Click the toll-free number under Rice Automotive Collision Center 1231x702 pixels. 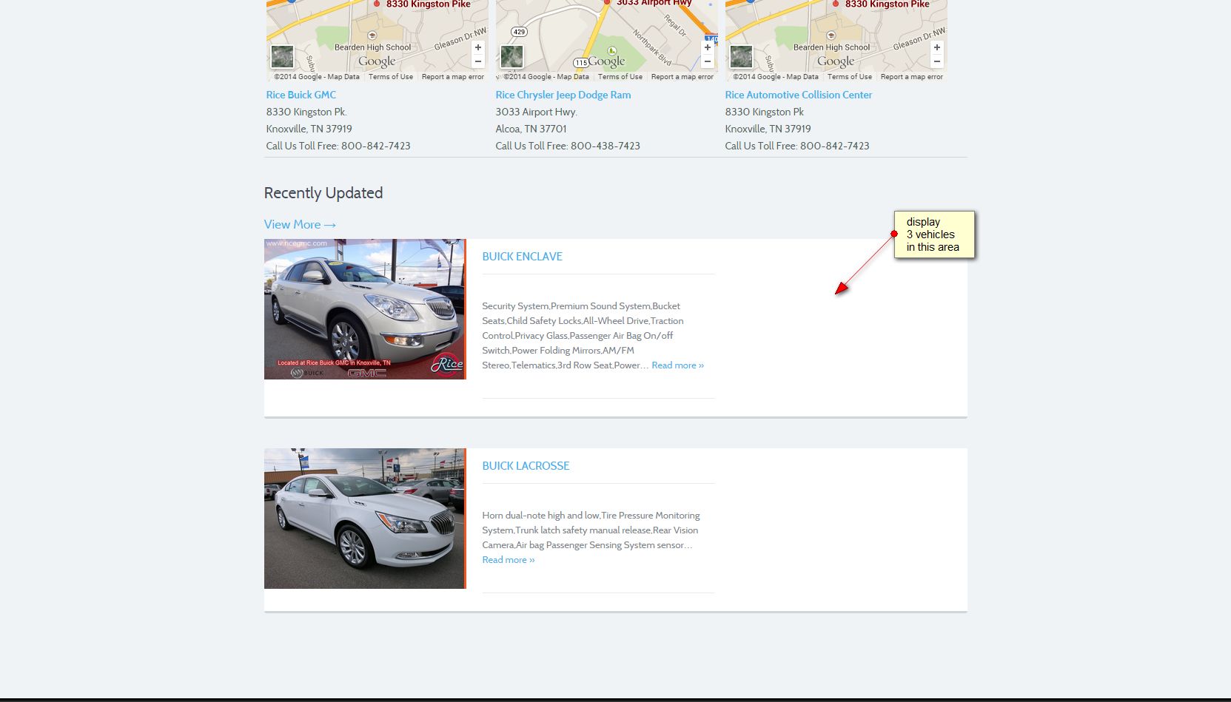click(835, 146)
